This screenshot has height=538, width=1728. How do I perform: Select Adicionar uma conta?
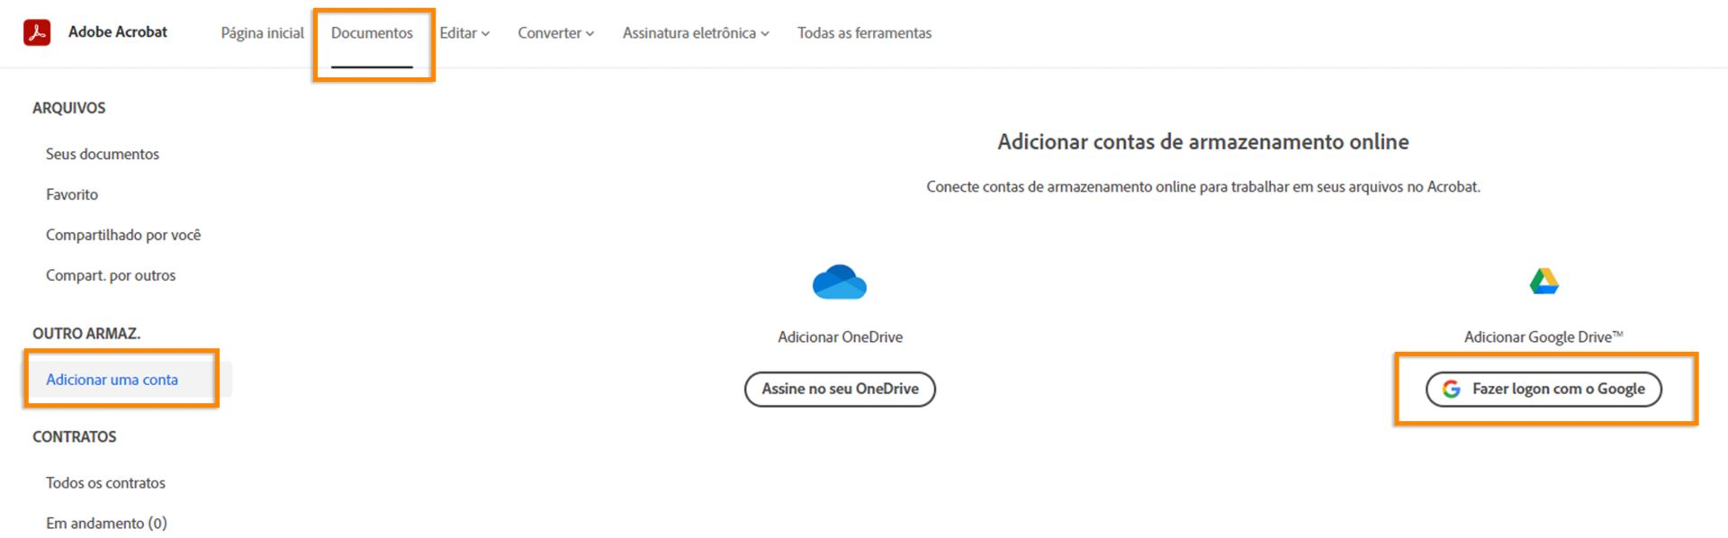(112, 380)
